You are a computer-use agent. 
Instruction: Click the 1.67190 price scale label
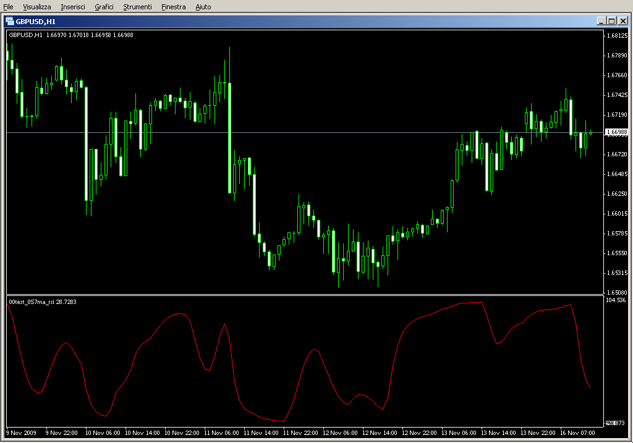point(618,114)
